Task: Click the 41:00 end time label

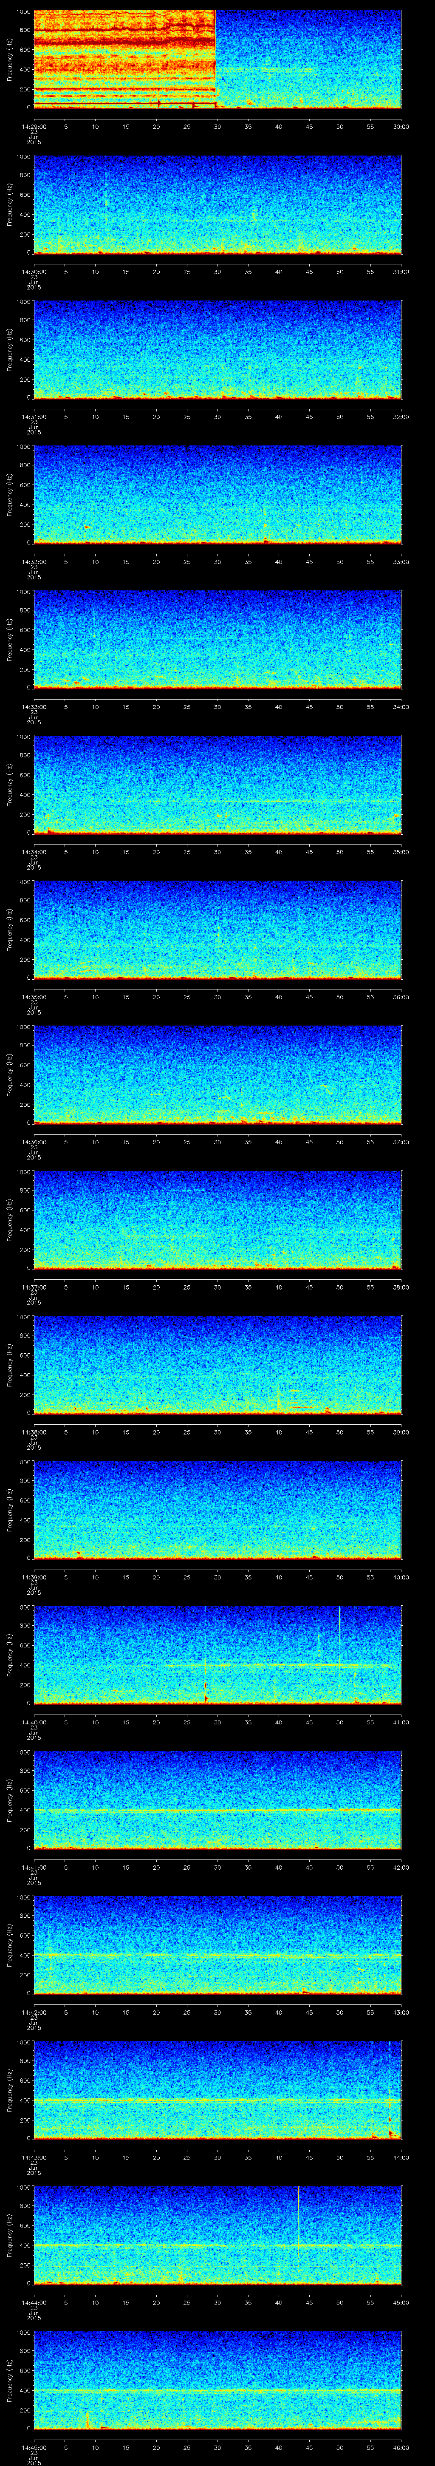Action: pos(401,1722)
